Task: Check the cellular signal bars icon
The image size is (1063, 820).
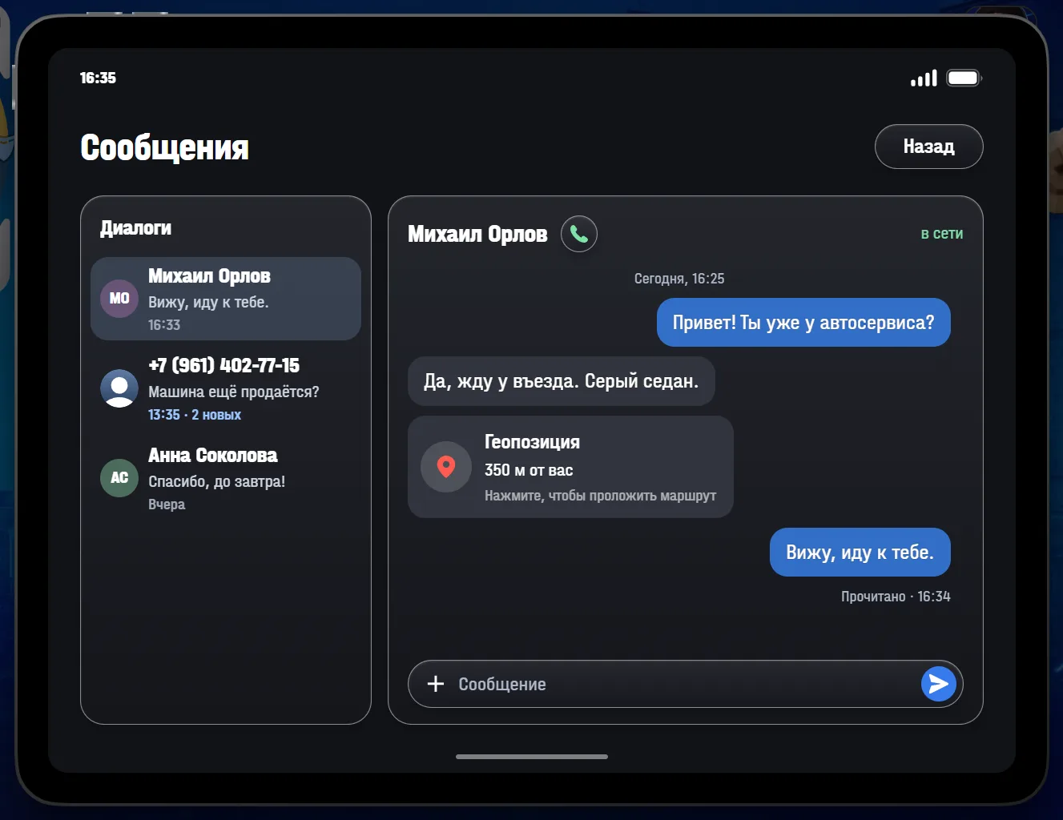Action: [x=924, y=78]
